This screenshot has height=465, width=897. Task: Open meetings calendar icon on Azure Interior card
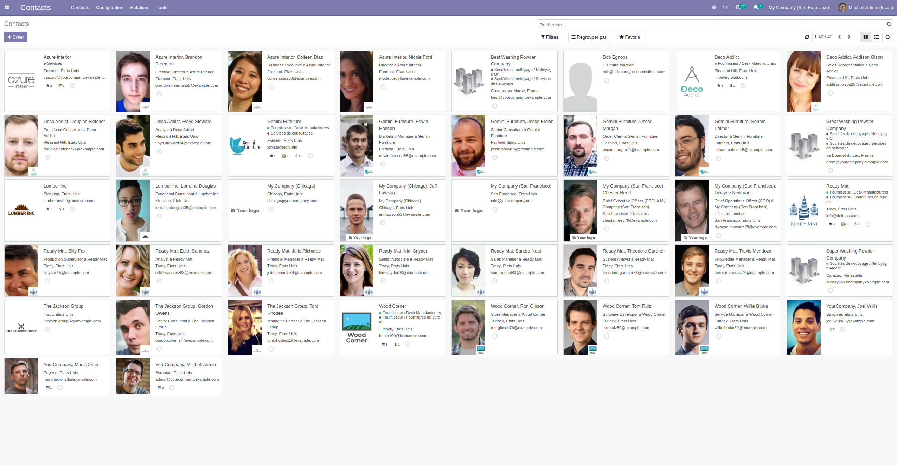[x=61, y=86]
